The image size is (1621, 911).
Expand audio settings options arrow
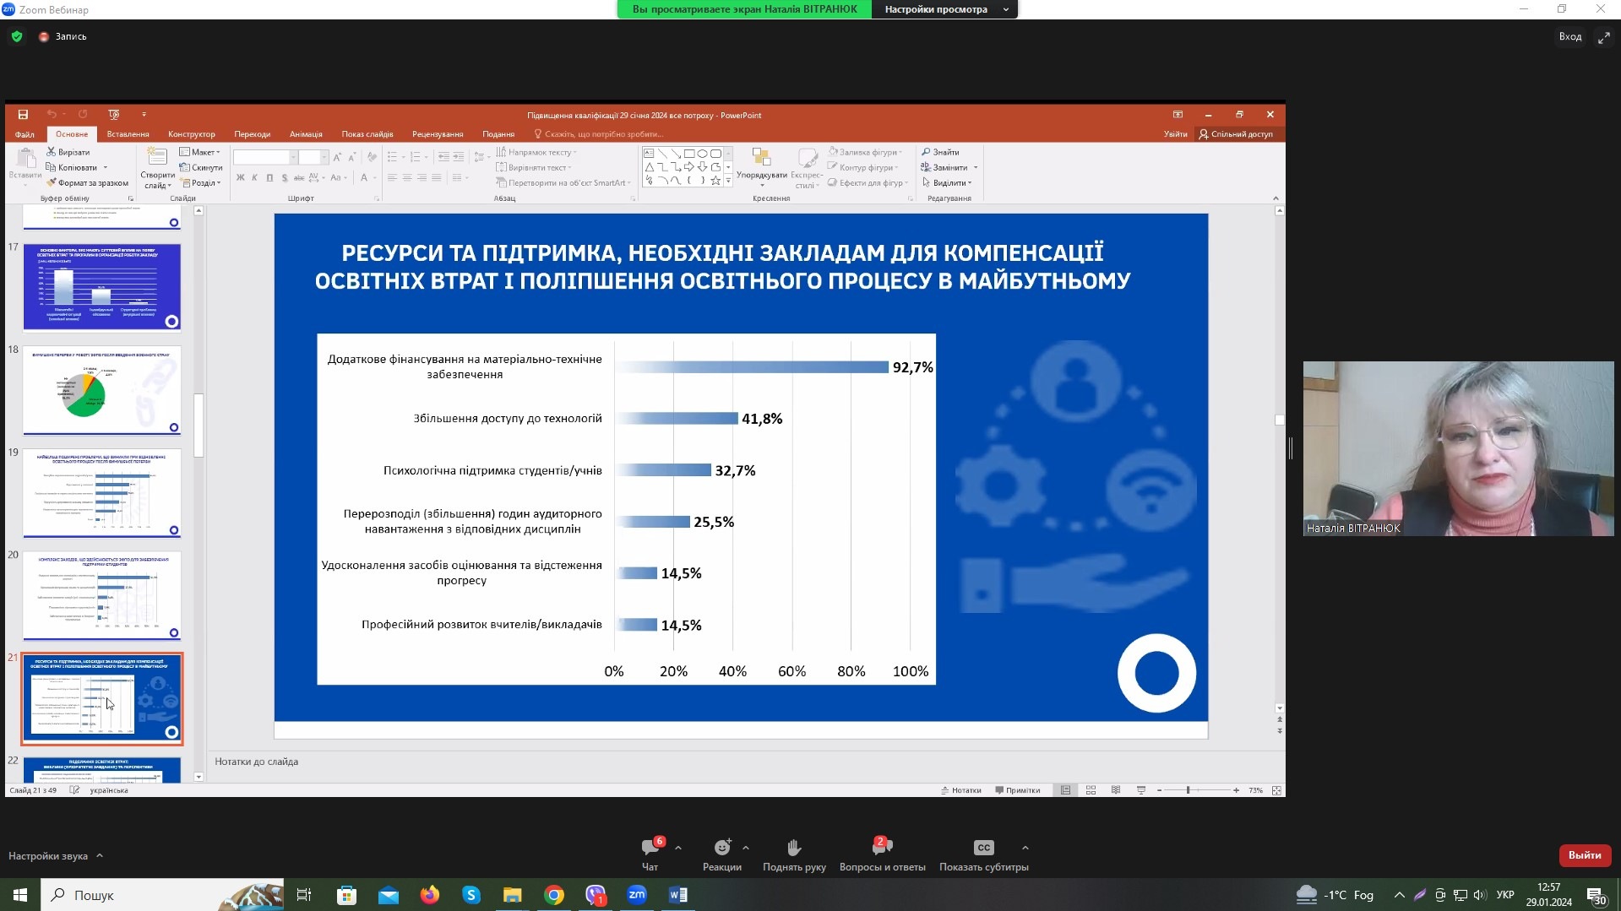pos(100,856)
